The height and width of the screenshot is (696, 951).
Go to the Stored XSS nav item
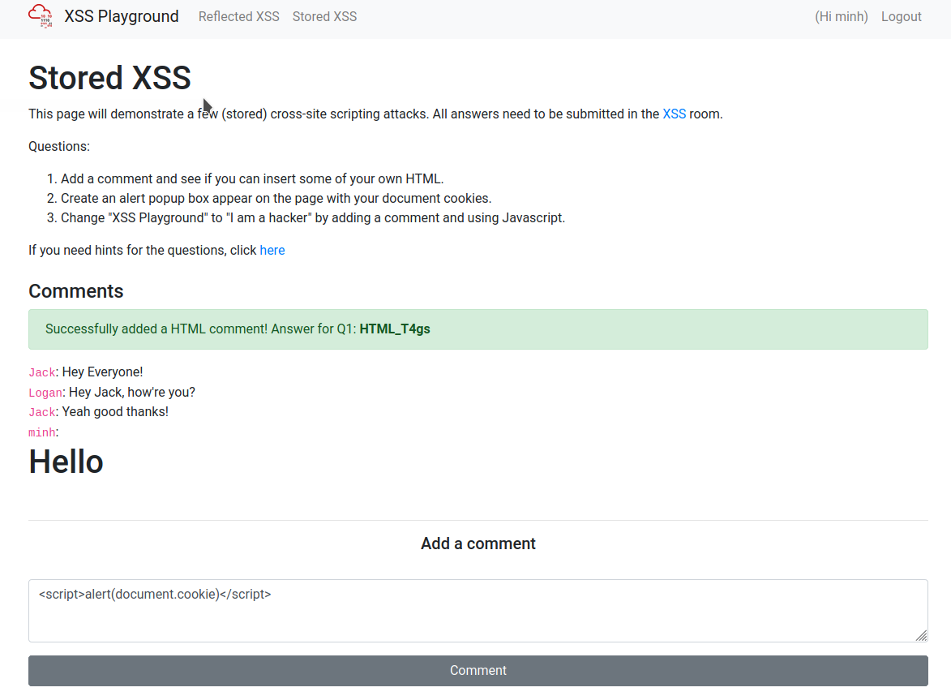click(324, 16)
